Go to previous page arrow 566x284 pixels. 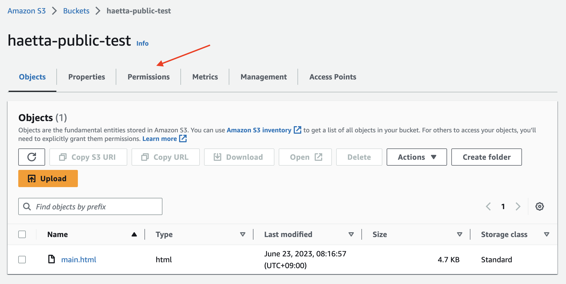(488, 206)
